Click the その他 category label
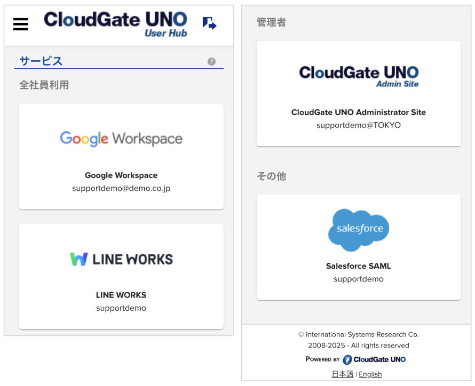 (x=271, y=176)
